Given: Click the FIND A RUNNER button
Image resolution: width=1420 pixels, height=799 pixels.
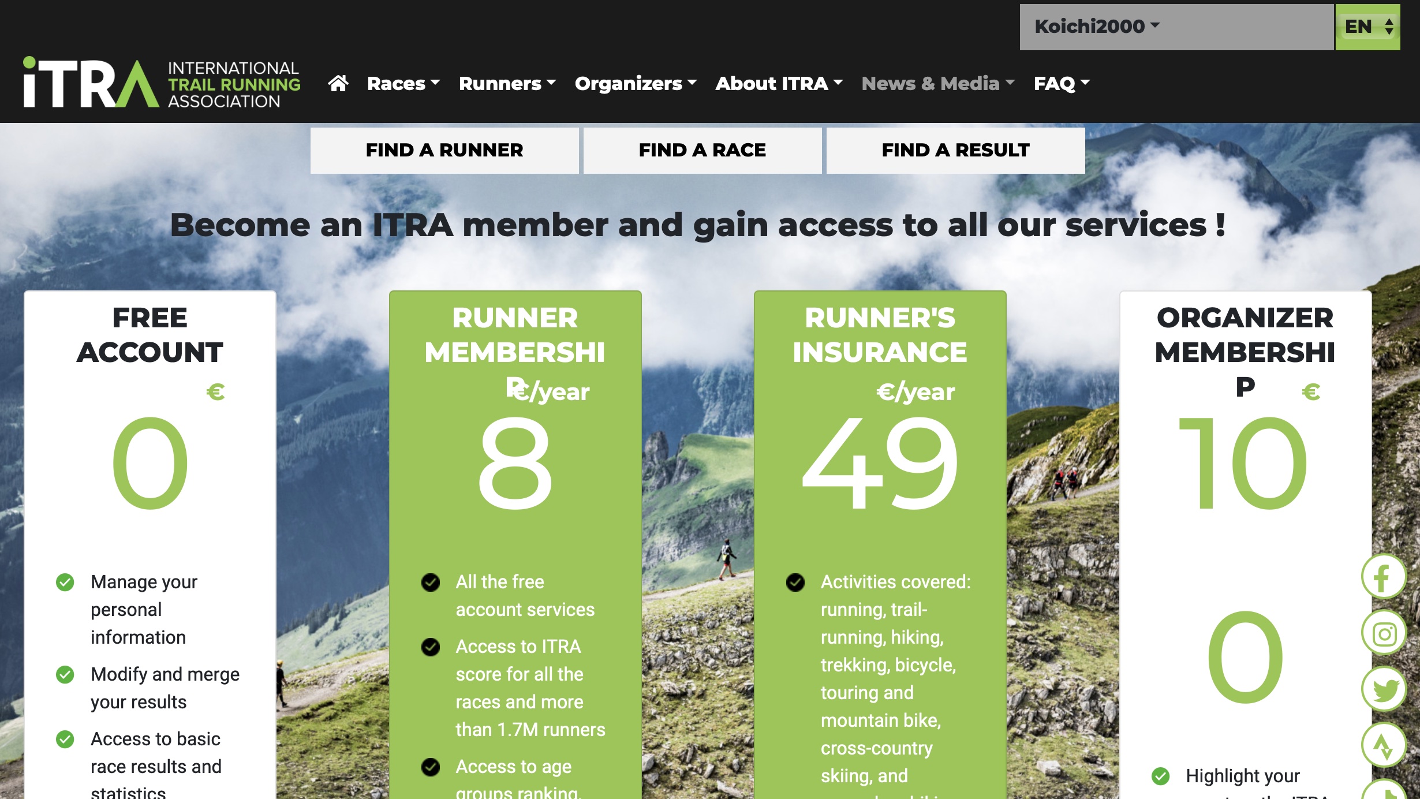Looking at the screenshot, I should pos(444,150).
